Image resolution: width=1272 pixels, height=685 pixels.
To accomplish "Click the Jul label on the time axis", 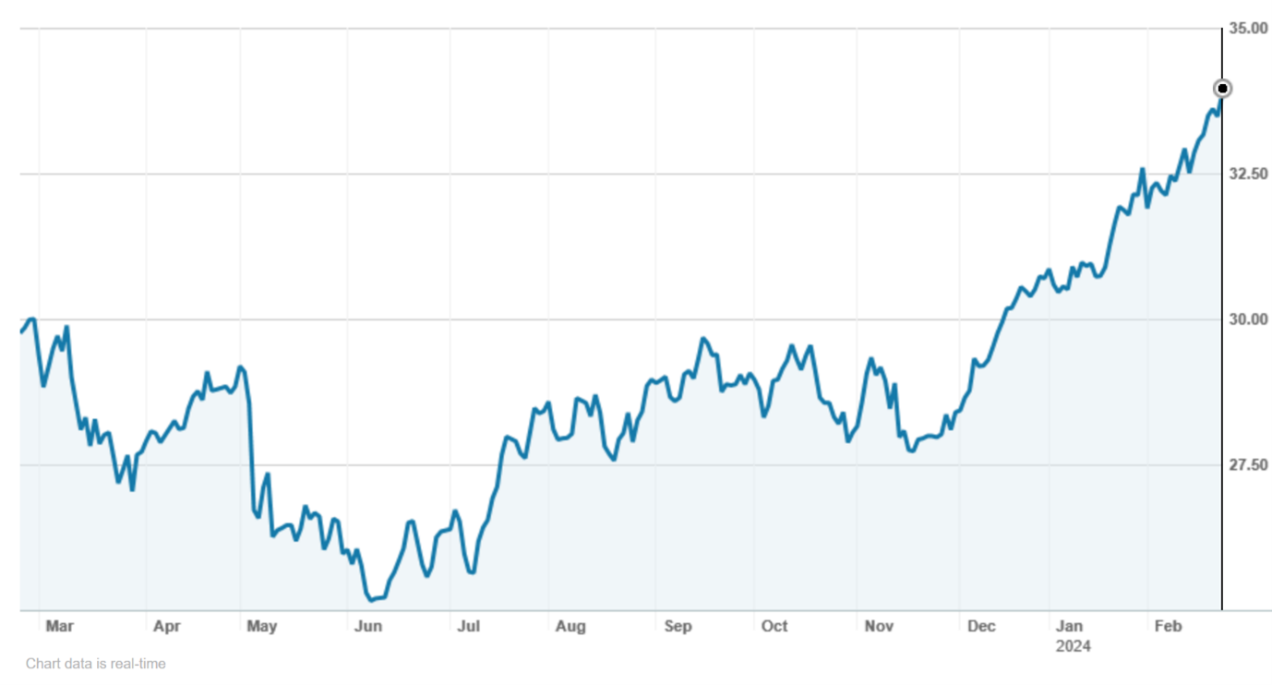I will pos(468,627).
